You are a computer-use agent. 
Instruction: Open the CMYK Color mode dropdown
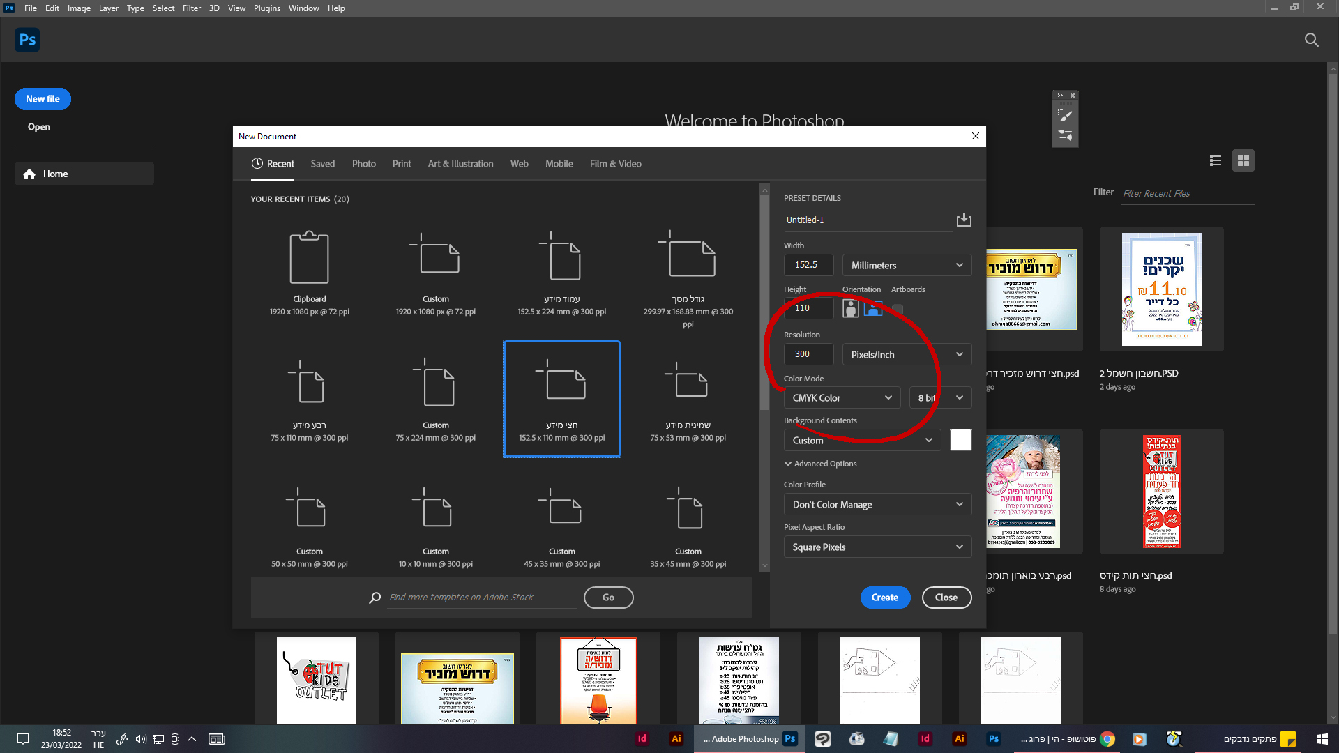(x=842, y=398)
